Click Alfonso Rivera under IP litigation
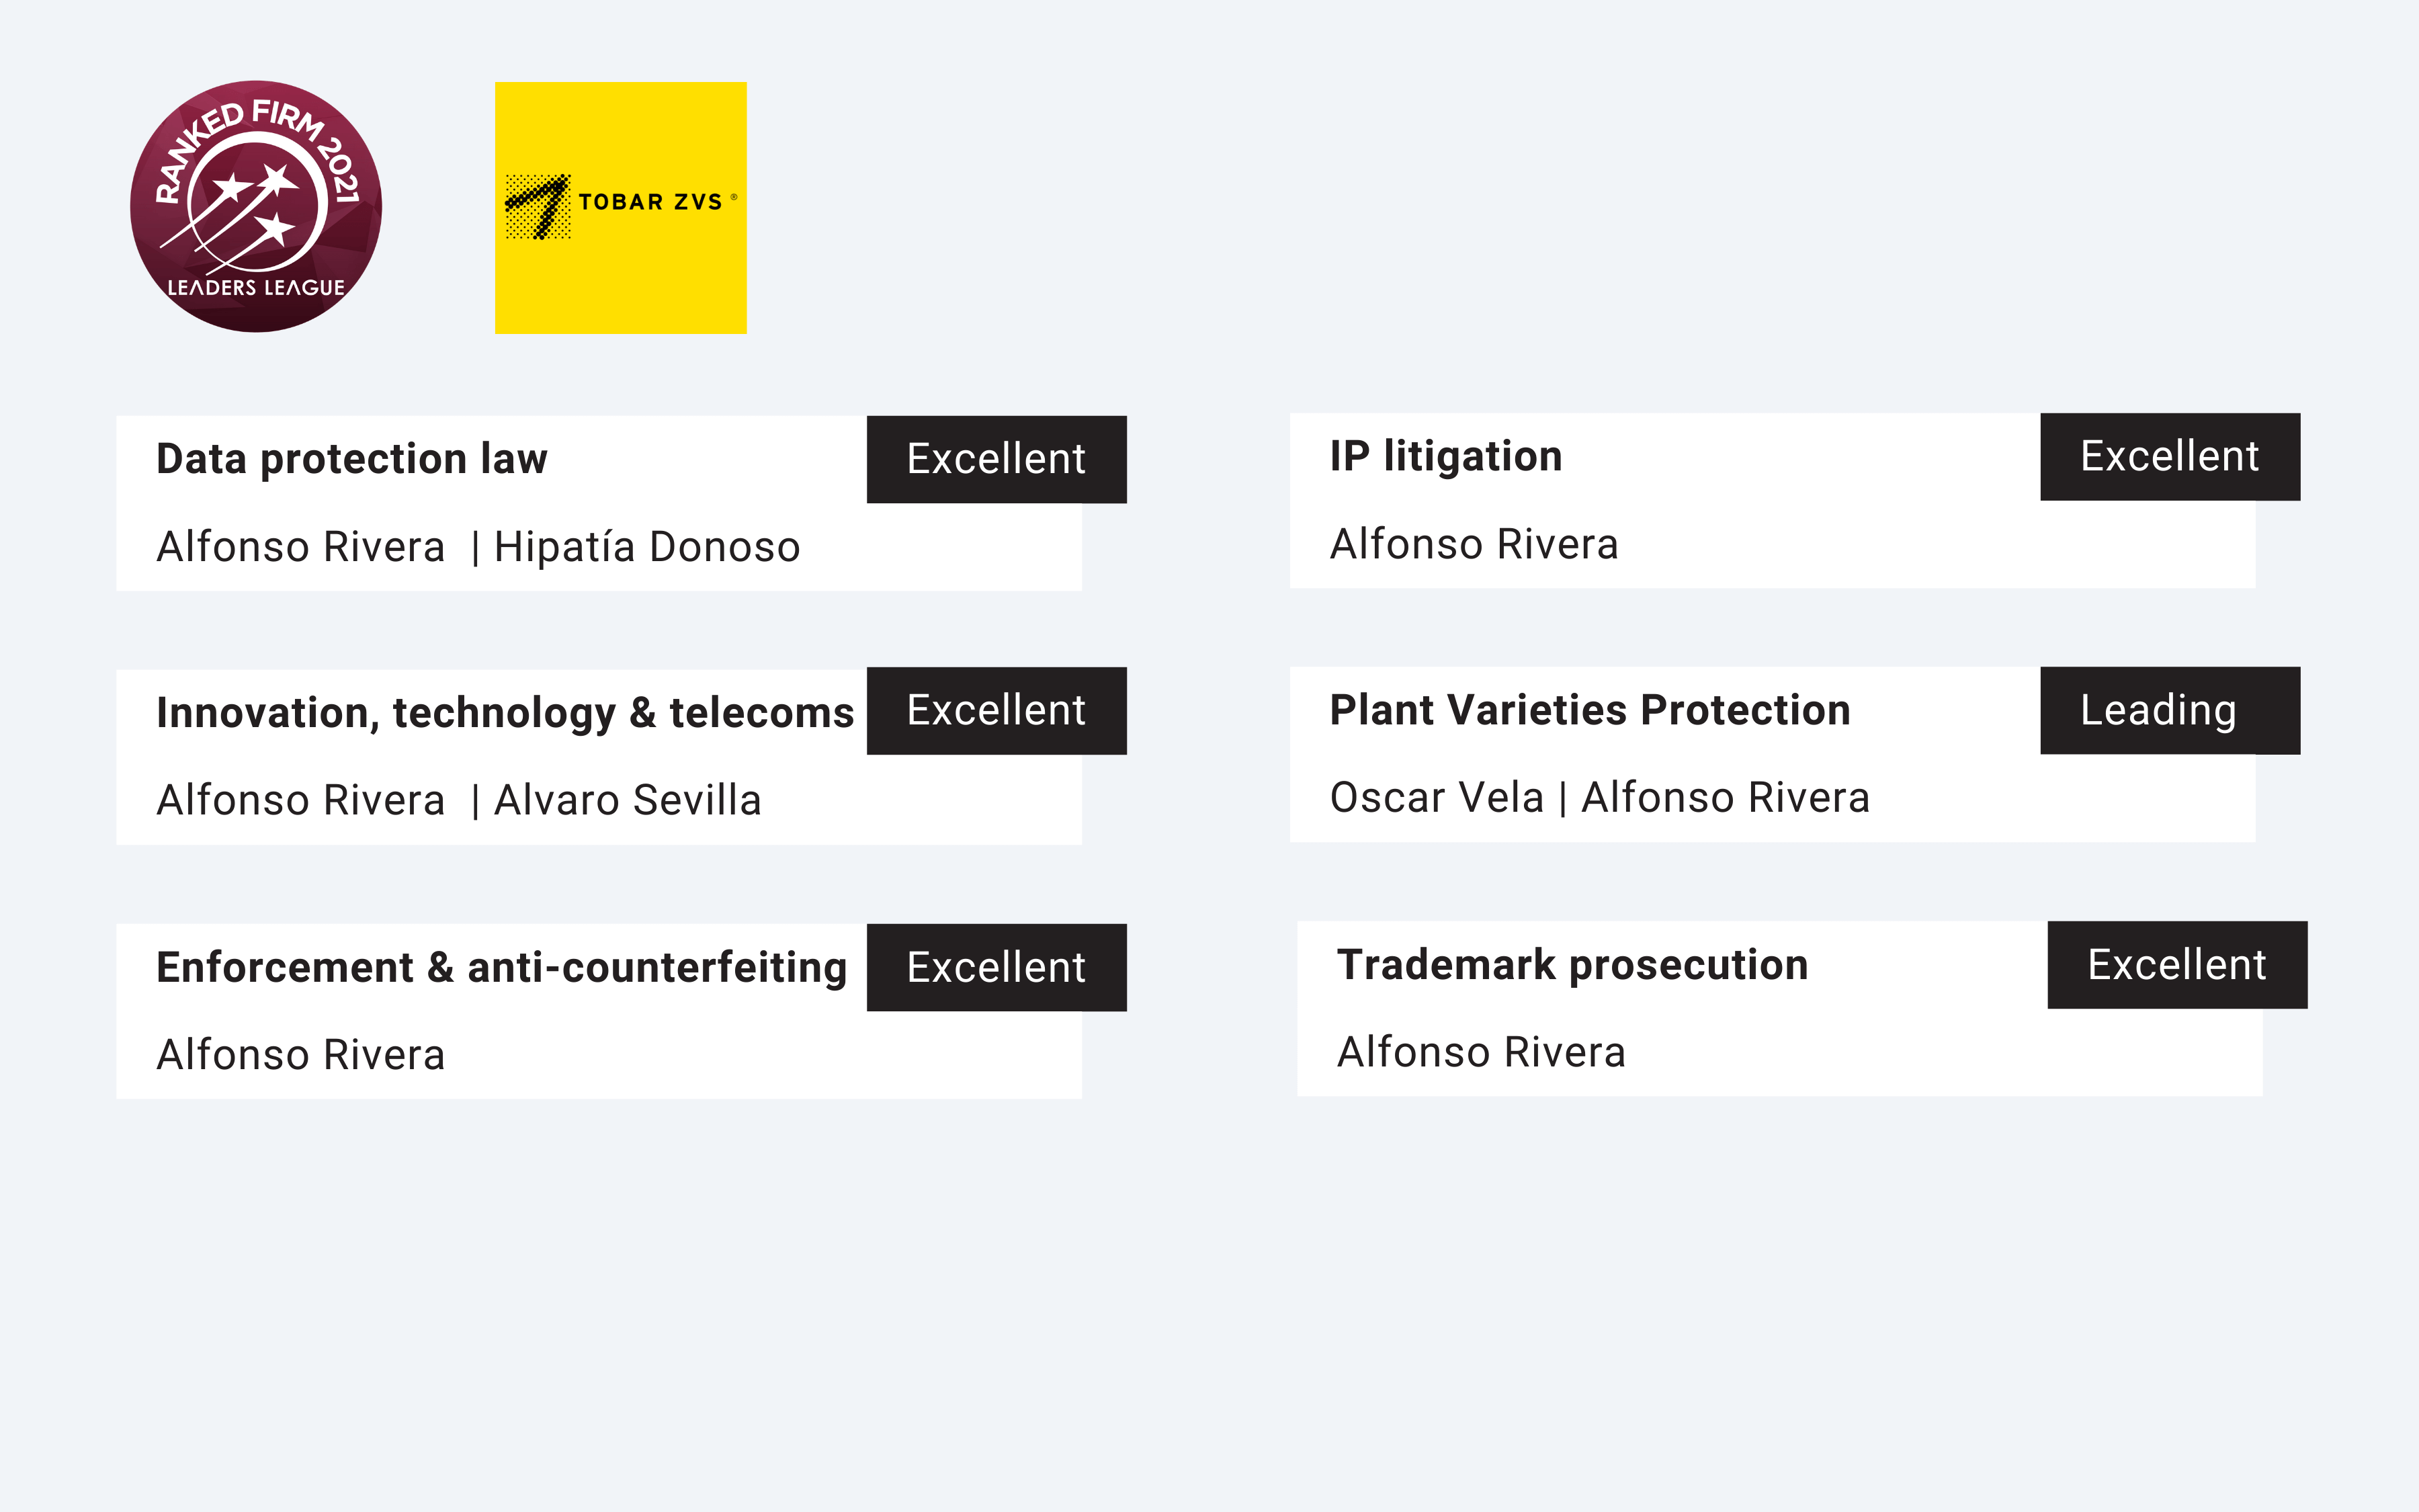Screen dimensions: 2419x1512 click(x=1474, y=544)
